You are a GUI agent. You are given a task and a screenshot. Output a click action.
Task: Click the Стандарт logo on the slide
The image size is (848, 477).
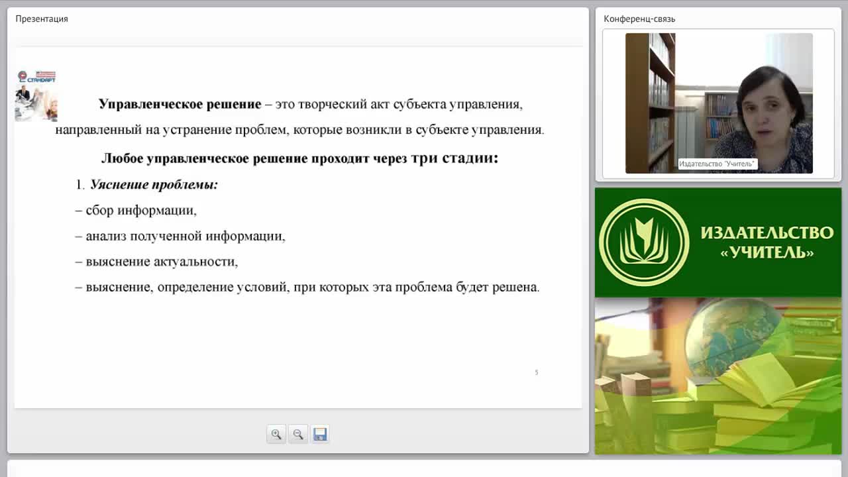tap(36, 95)
